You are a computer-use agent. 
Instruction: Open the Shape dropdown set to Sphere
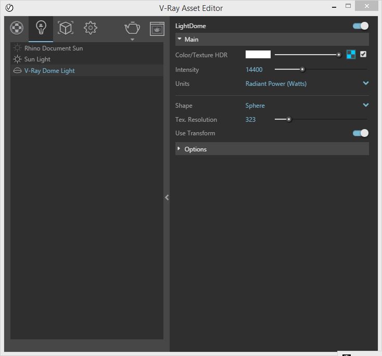(365, 105)
